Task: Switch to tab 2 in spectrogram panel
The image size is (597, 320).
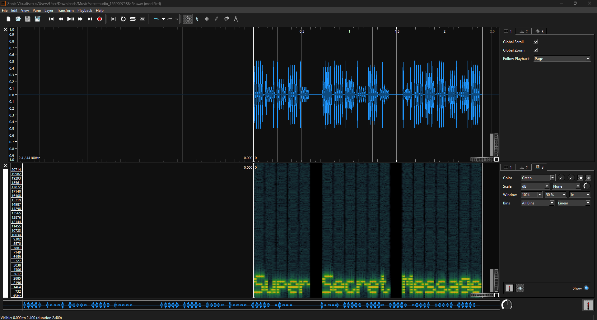Action: (x=524, y=167)
